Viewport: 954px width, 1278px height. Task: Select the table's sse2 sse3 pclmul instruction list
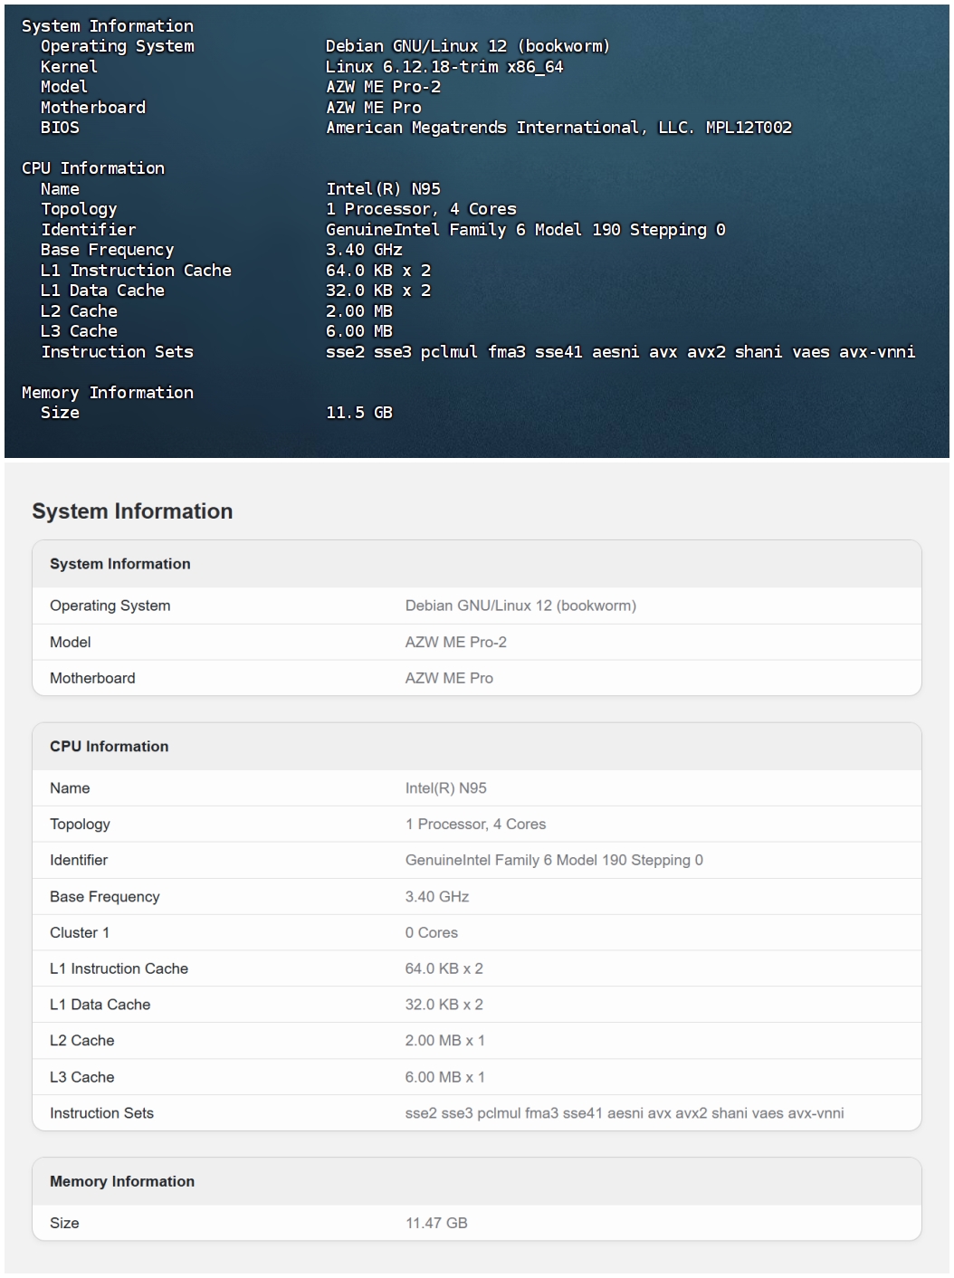click(625, 1113)
